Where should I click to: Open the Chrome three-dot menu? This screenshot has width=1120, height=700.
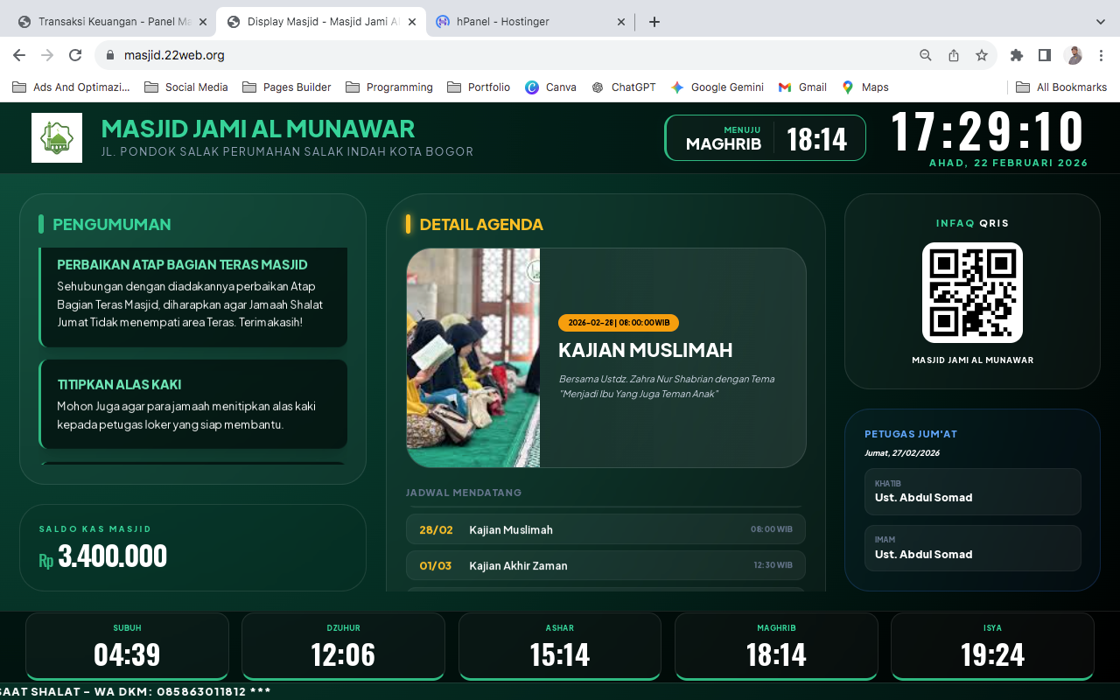click(x=1102, y=55)
